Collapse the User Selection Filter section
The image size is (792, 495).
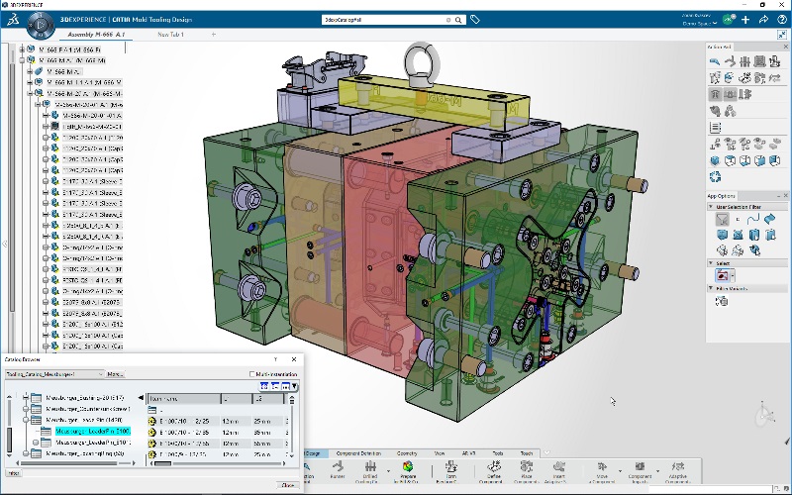point(712,207)
